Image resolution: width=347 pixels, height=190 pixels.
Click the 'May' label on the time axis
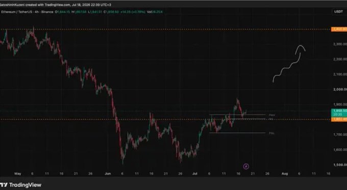coord(18,174)
